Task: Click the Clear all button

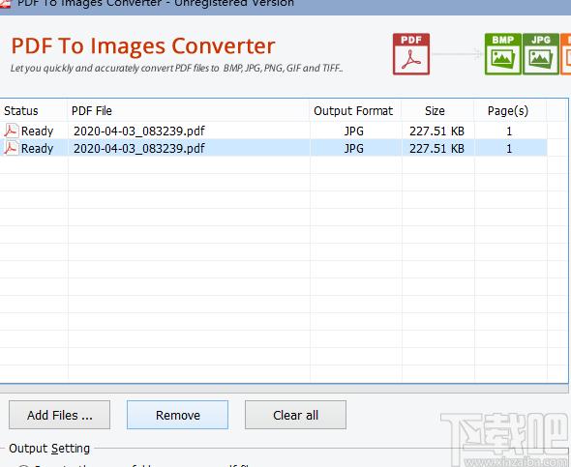Action: 295,415
